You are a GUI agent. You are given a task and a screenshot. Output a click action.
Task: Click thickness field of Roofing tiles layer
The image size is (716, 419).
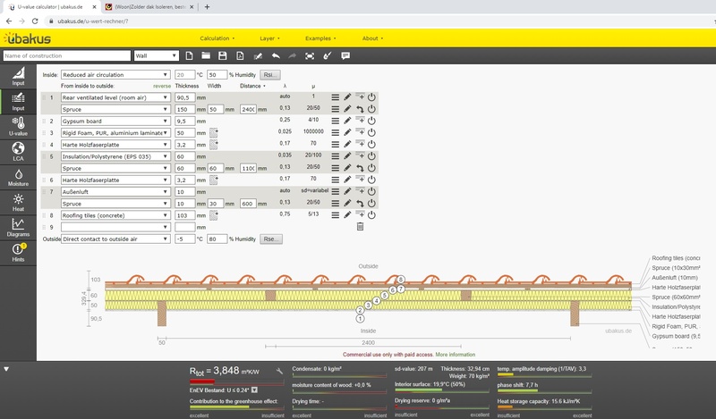click(185, 215)
